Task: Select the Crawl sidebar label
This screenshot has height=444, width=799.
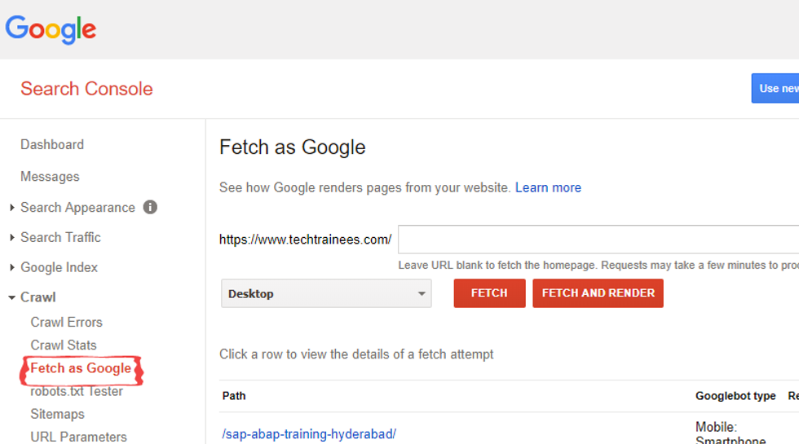Action: click(38, 297)
